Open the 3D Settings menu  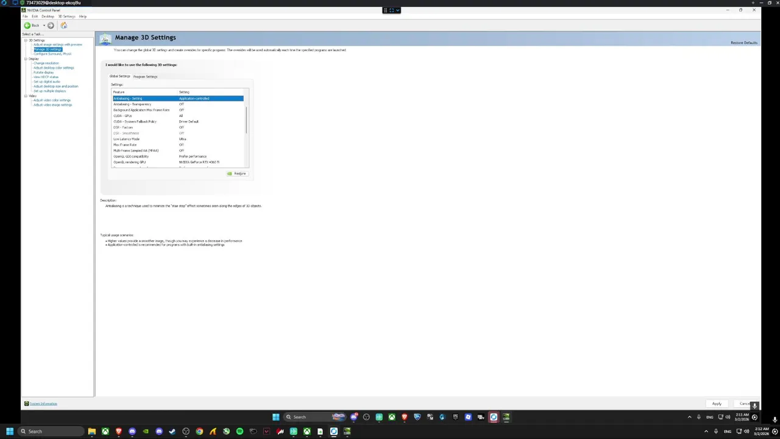click(x=66, y=16)
